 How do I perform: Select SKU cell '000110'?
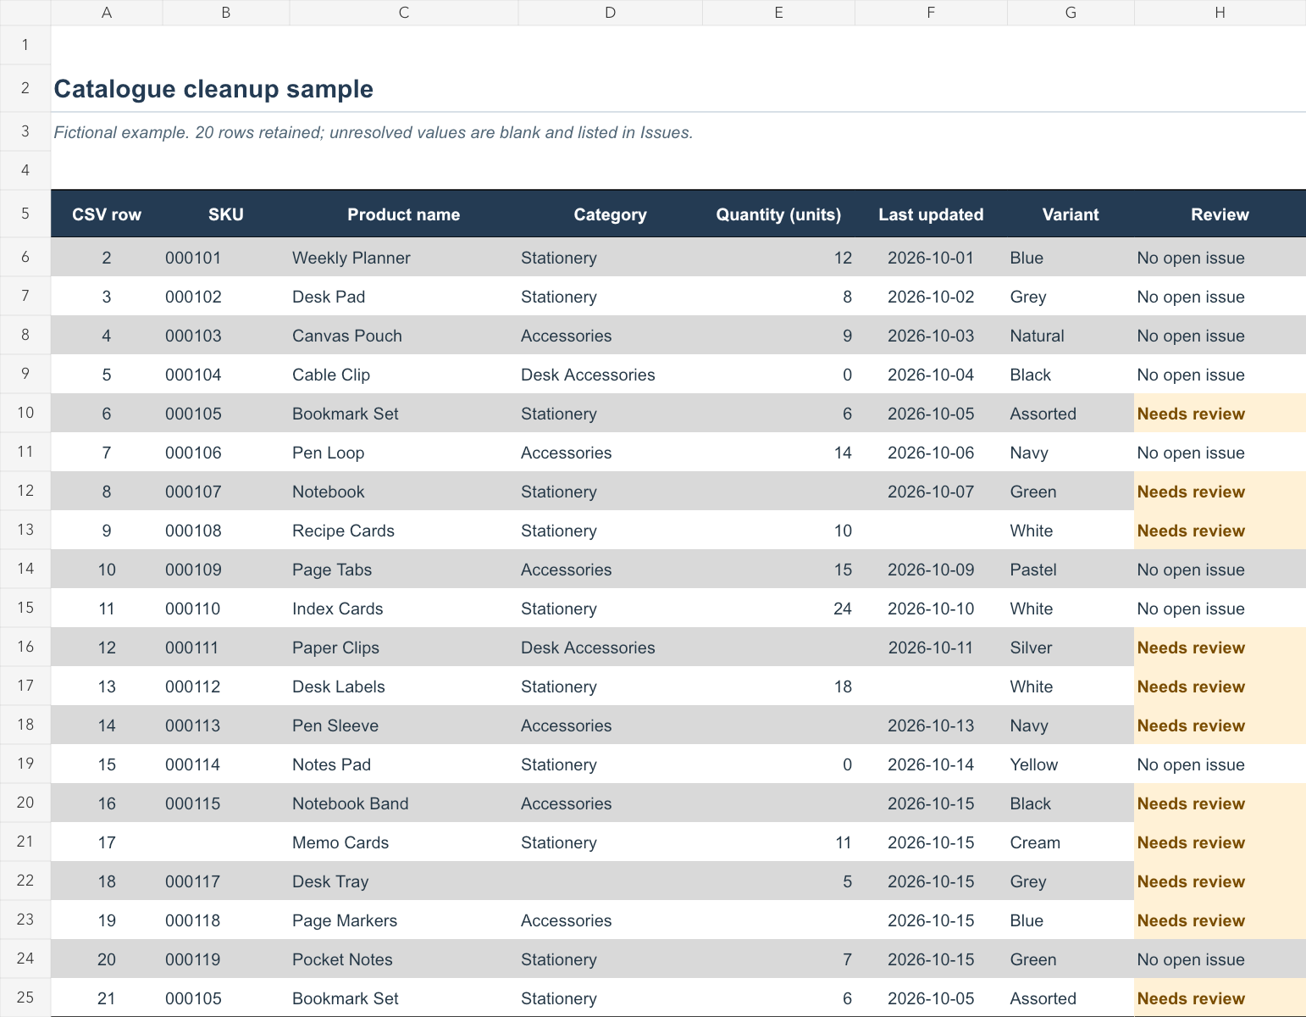(x=226, y=609)
